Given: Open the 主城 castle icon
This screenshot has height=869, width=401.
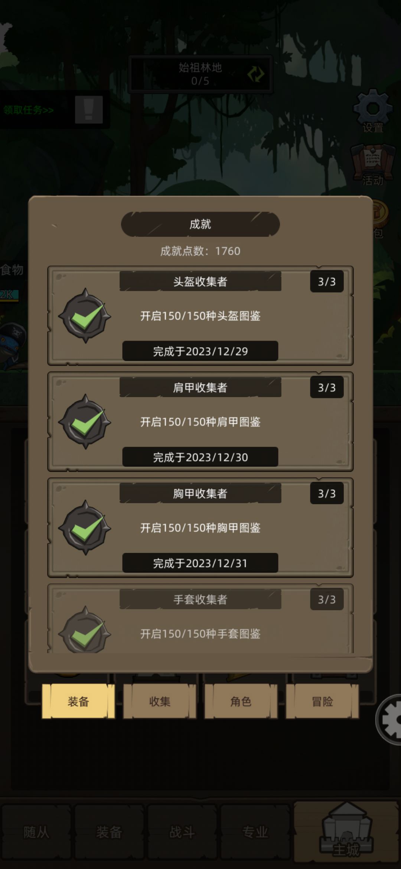Looking at the screenshot, I should pyautogui.click(x=346, y=832).
